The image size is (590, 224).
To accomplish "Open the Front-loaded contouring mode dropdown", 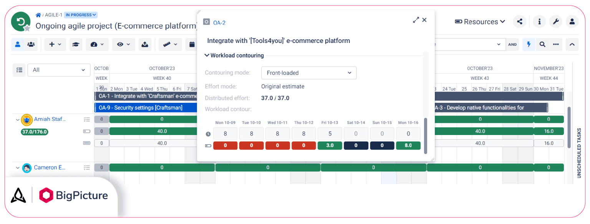I will point(309,73).
